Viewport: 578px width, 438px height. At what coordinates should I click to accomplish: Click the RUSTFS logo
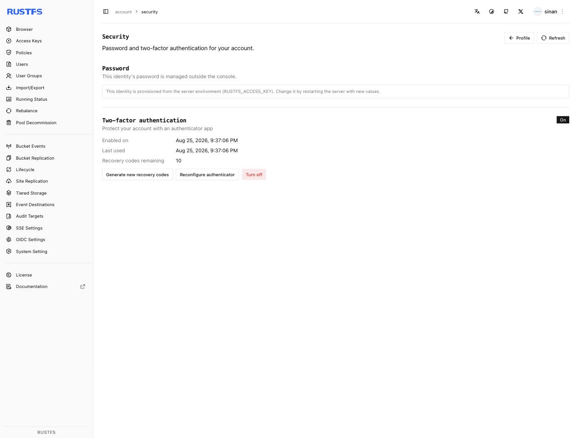point(25,12)
